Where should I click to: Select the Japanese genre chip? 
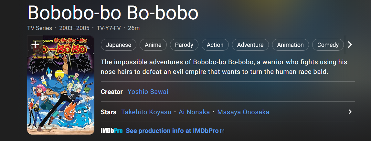point(119,45)
